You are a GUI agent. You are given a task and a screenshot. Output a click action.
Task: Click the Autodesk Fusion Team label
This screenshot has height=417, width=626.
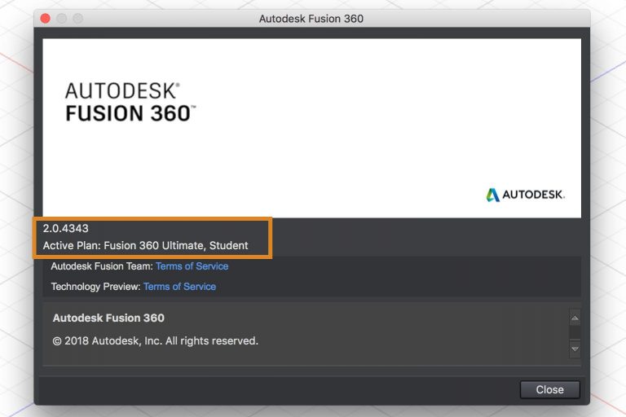pyautogui.click(x=102, y=266)
